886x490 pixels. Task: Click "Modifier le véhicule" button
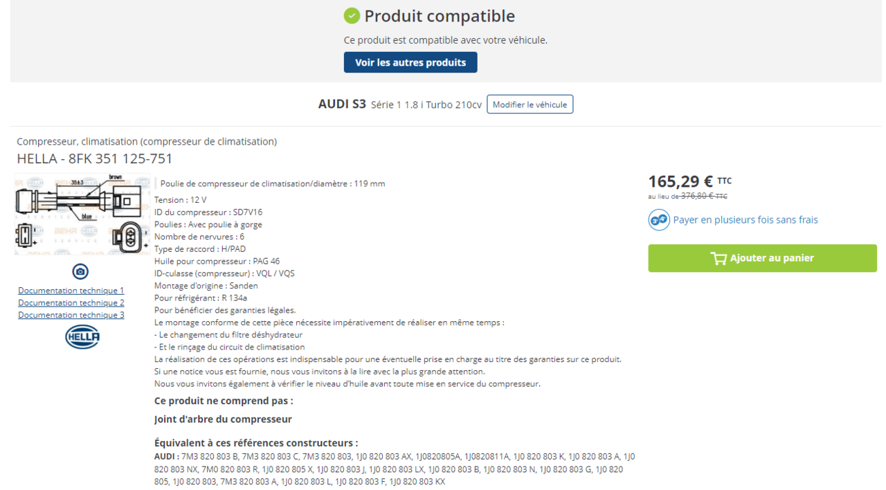(530, 105)
